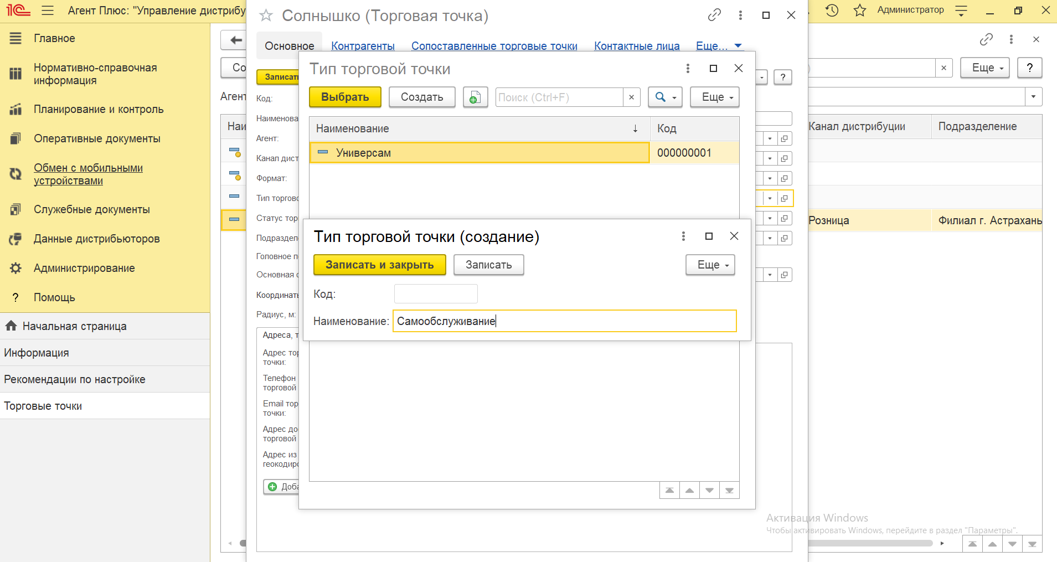Open Администрирование section in sidebar
This screenshot has width=1057, height=562.
84,269
